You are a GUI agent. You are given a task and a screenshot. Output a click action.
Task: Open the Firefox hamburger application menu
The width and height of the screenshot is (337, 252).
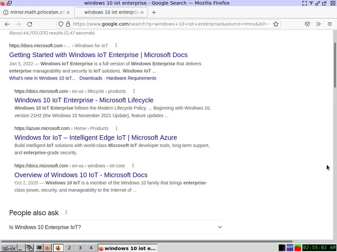(x=330, y=24)
